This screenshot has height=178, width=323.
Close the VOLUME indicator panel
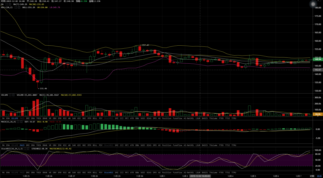pos(13,95)
